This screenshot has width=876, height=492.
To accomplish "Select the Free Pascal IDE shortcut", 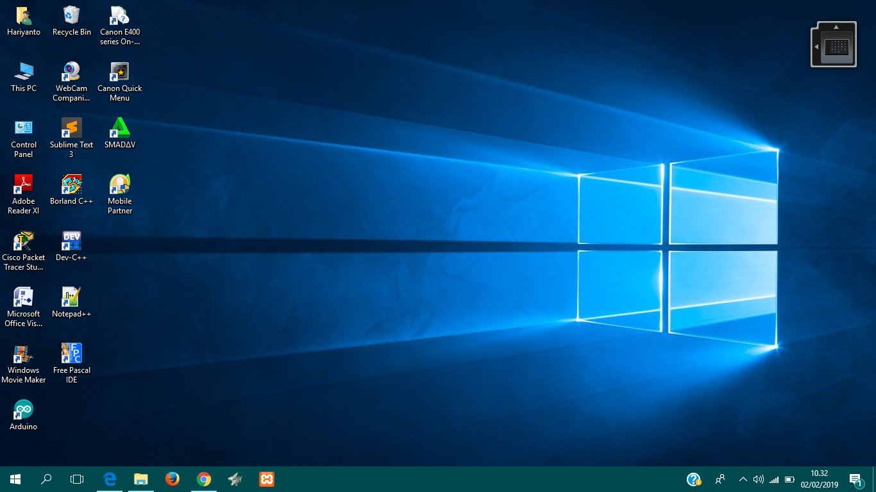I will (x=72, y=364).
